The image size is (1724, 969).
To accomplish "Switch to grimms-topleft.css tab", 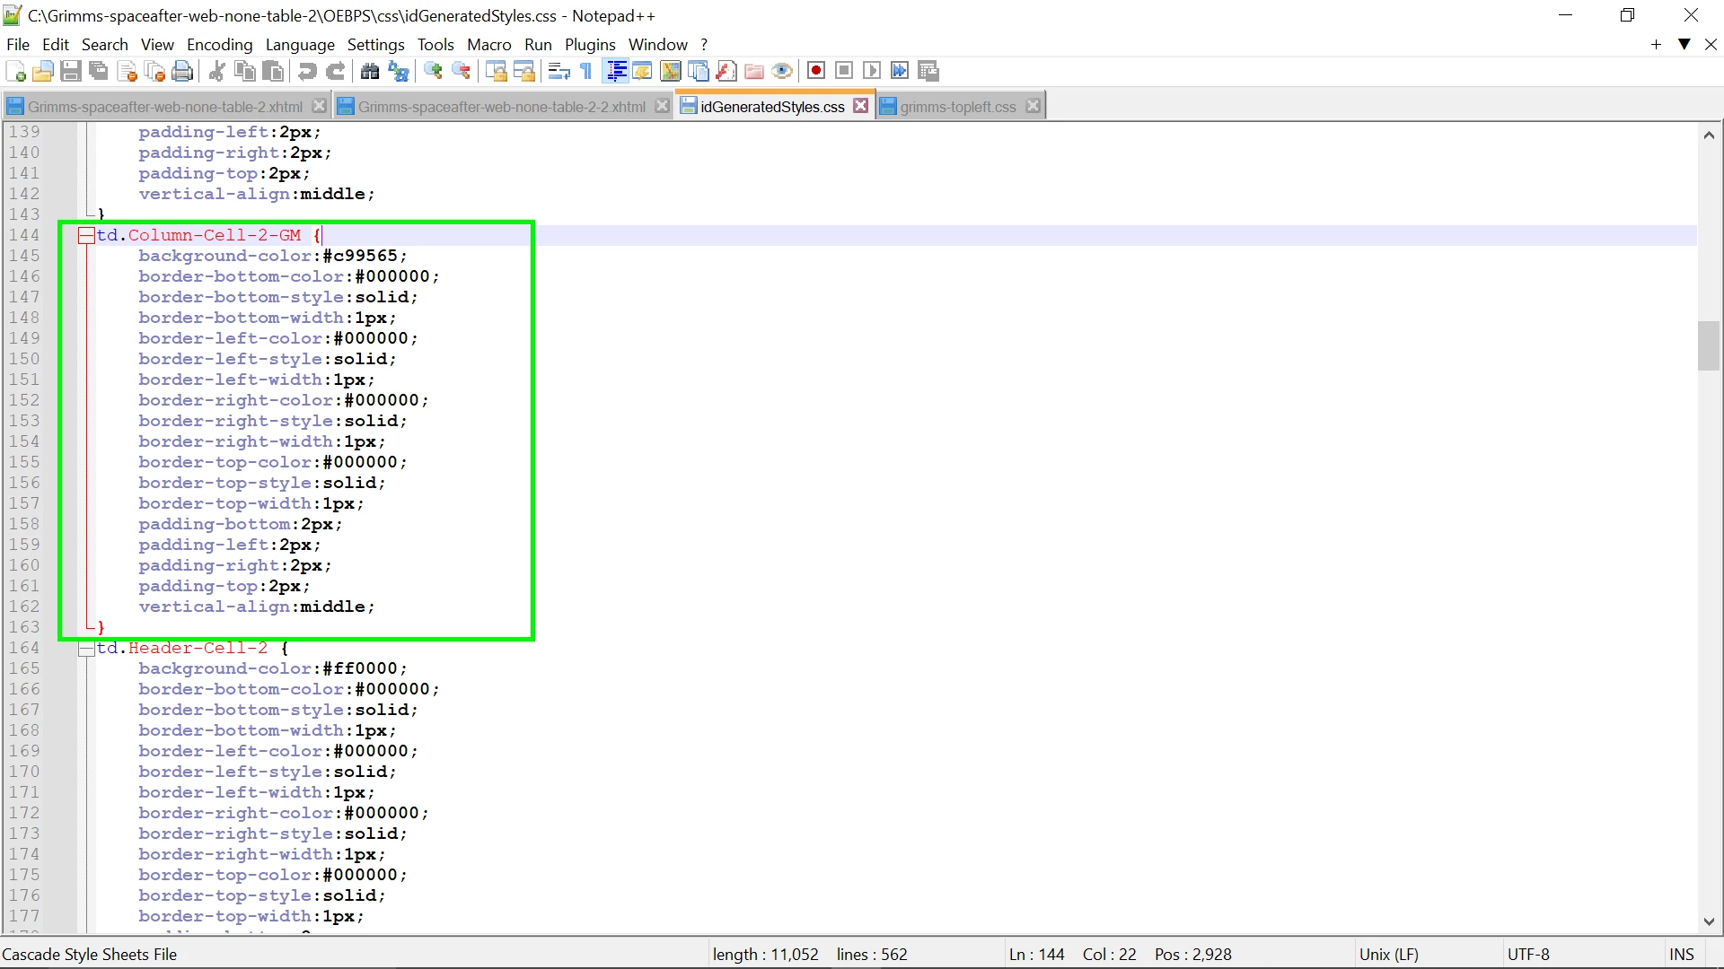I will pyautogui.click(x=957, y=107).
